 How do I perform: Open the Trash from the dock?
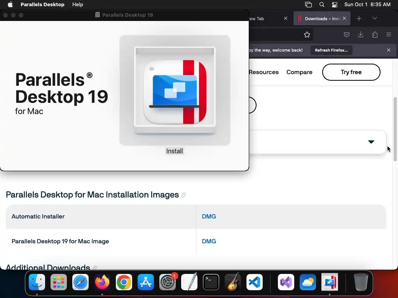coord(361,282)
